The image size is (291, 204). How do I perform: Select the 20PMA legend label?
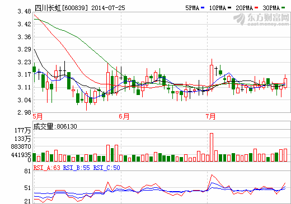coord(244,8)
